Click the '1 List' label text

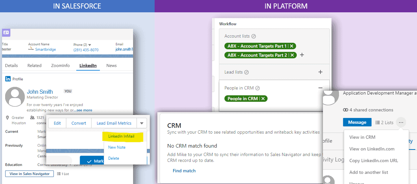pos(65,174)
